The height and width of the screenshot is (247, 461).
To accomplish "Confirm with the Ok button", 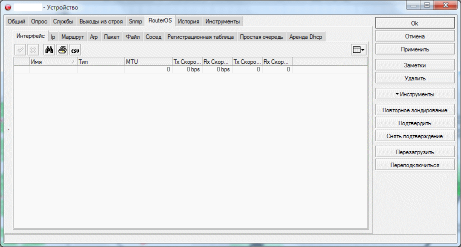I will tap(415, 23).
